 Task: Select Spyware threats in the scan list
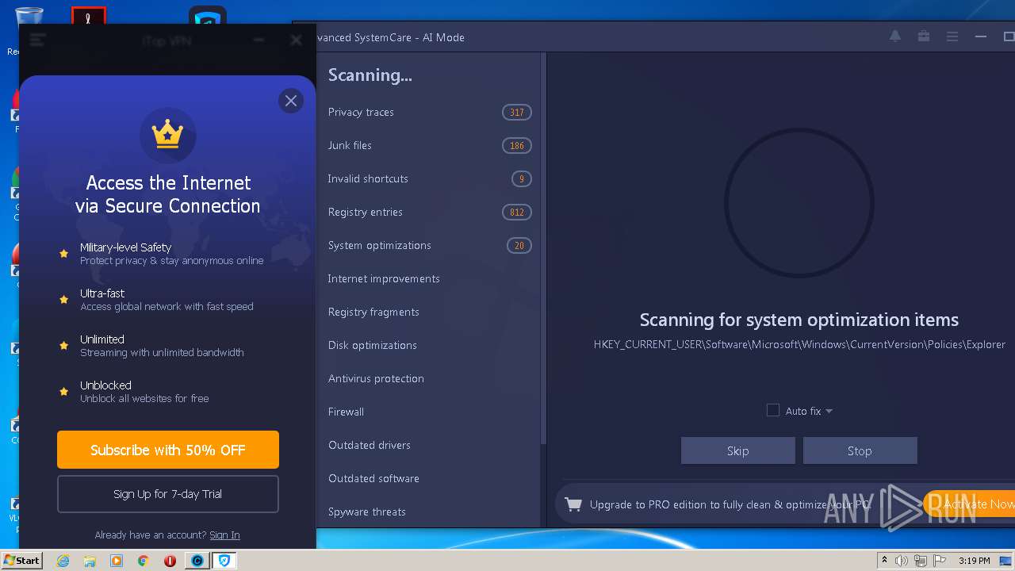[367, 512]
